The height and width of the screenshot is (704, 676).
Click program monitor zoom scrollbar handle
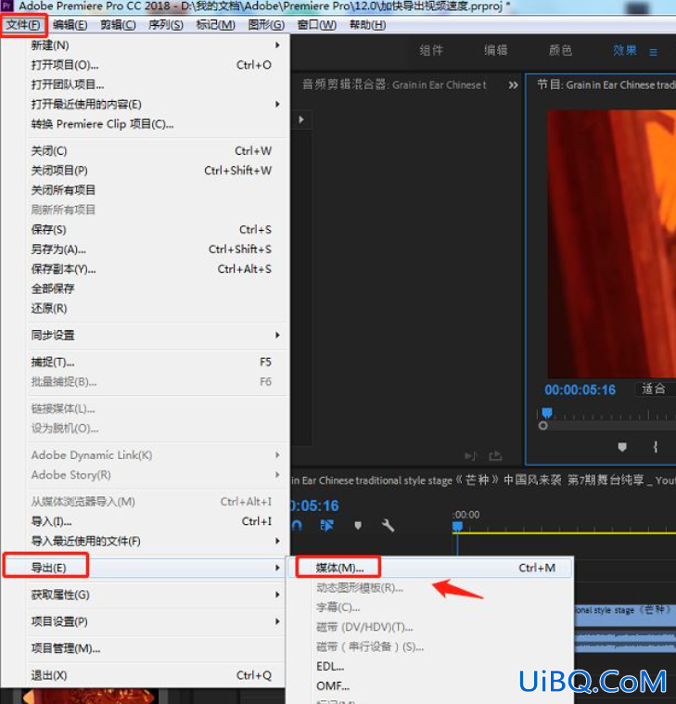pyautogui.click(x=543, y=426)
